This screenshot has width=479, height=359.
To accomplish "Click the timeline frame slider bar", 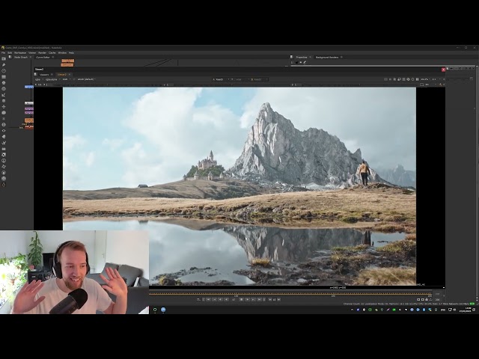I will coord(290,294).
